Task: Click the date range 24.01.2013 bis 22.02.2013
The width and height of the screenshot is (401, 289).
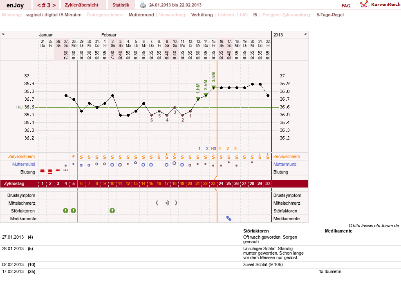Action: (175, 5)
